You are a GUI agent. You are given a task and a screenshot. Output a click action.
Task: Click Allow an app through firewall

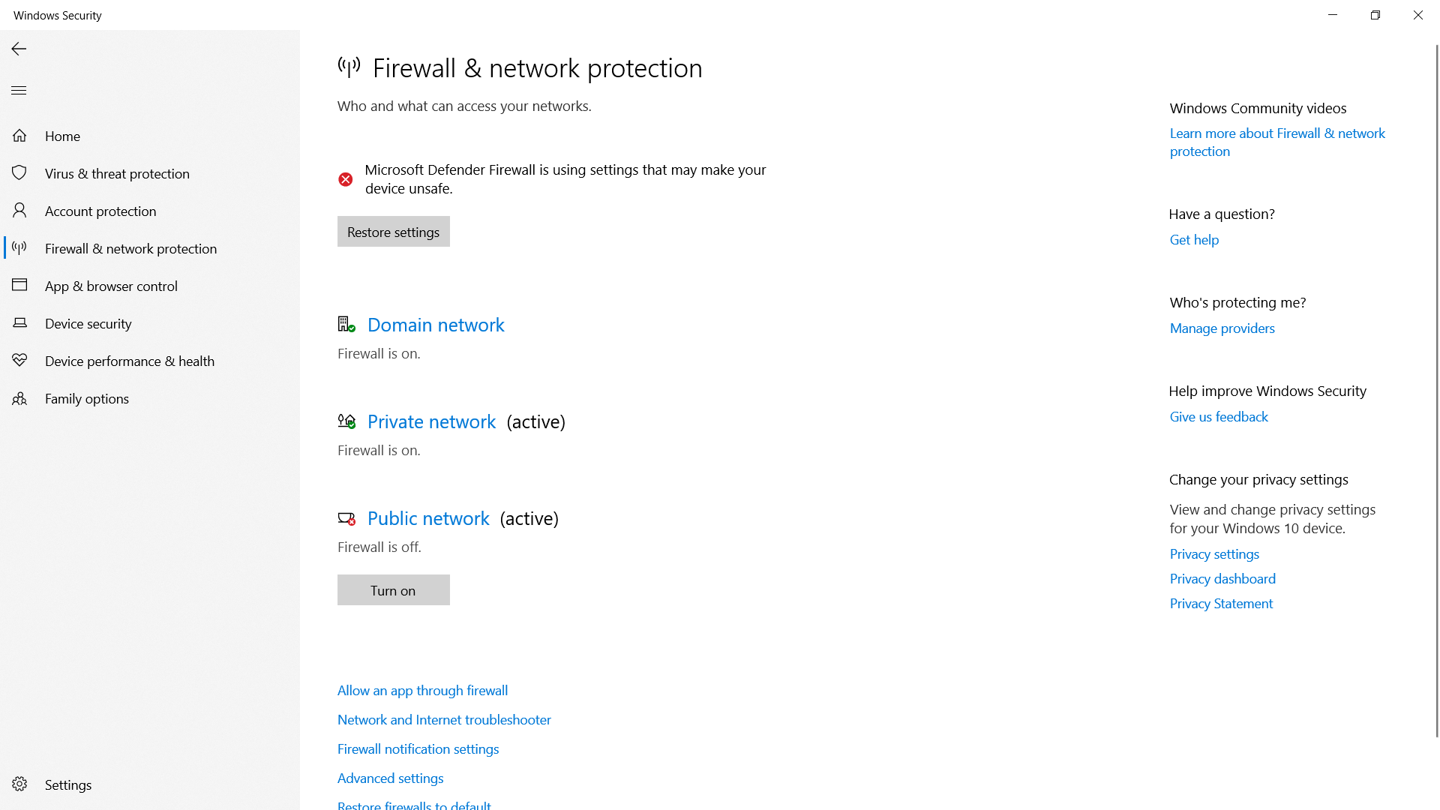pos(422,691)
